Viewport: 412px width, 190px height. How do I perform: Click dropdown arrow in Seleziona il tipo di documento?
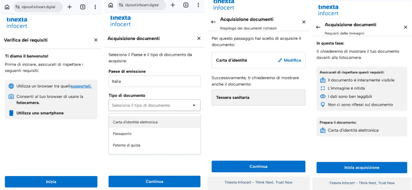point(194,105)
